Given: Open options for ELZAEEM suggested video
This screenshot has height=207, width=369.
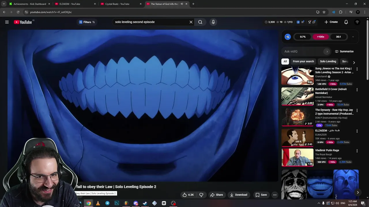Looking at the screenshot, I should 357,131.
